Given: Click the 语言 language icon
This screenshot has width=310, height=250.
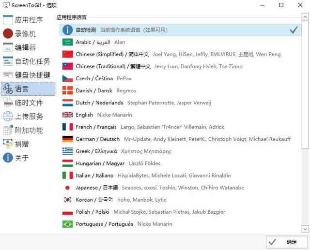Looking at the screenshot, I should 8,88.
